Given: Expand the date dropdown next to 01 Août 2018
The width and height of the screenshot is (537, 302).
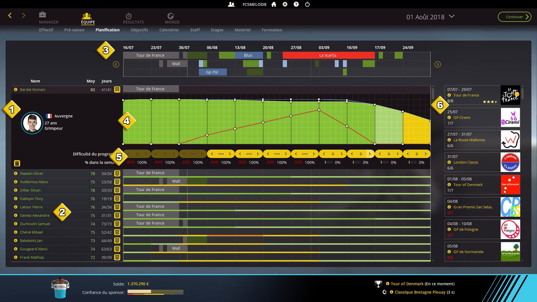Looking at the screenshot, I should (452, 16).
